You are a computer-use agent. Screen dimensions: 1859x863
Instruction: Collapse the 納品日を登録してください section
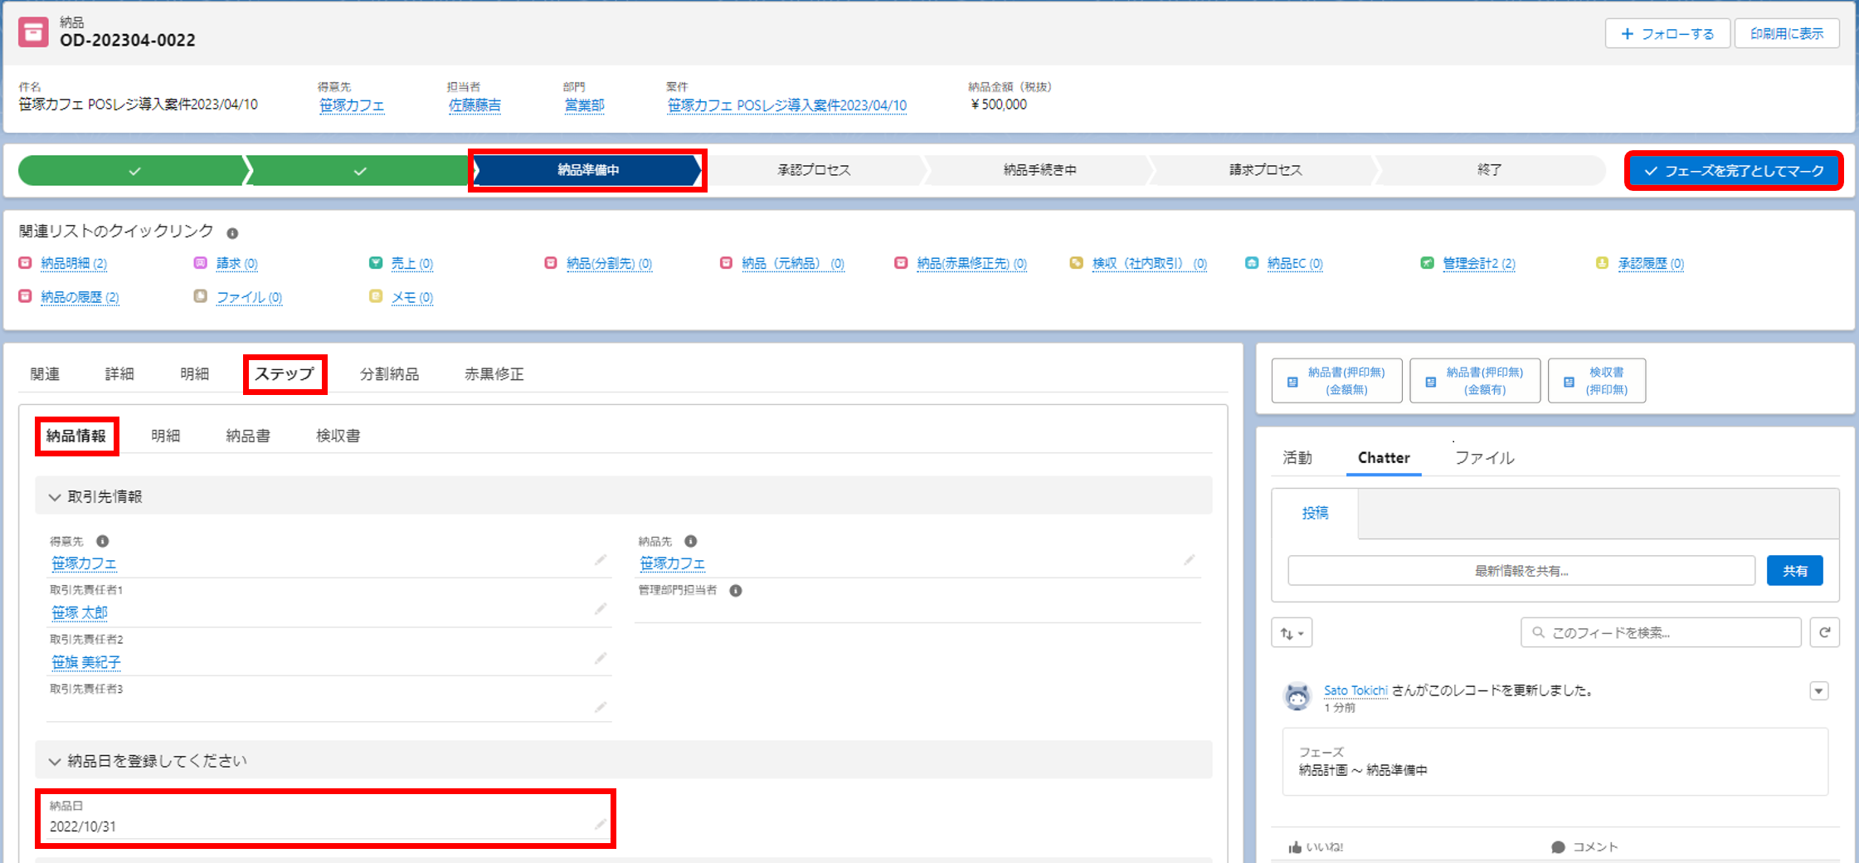tap(55, 761)
